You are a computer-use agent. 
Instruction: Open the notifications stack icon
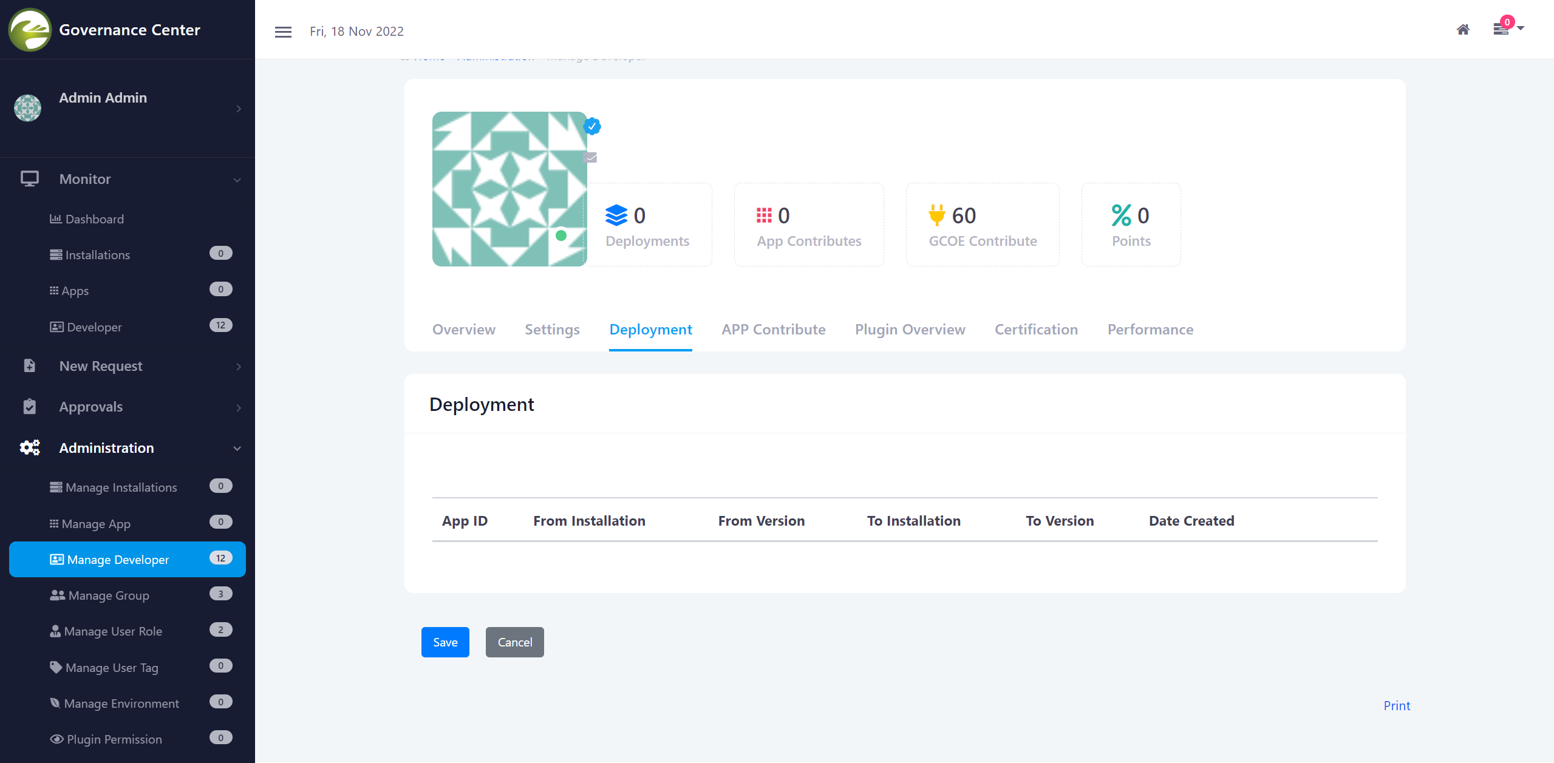pos(1501,29)
